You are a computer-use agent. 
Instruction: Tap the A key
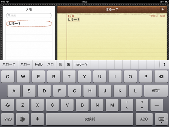14,91
